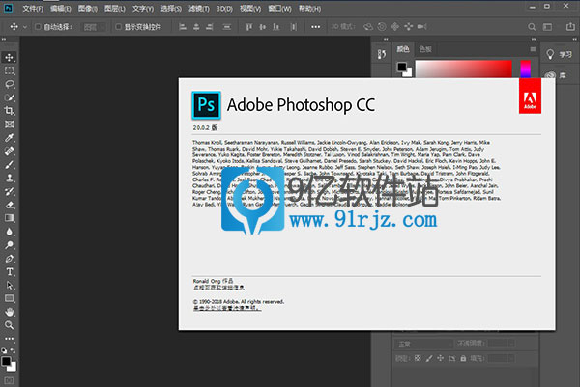The height and width of the screenshot is (387, 580).
Task: Open more align options three dots
Action: [x=315, y=27]
